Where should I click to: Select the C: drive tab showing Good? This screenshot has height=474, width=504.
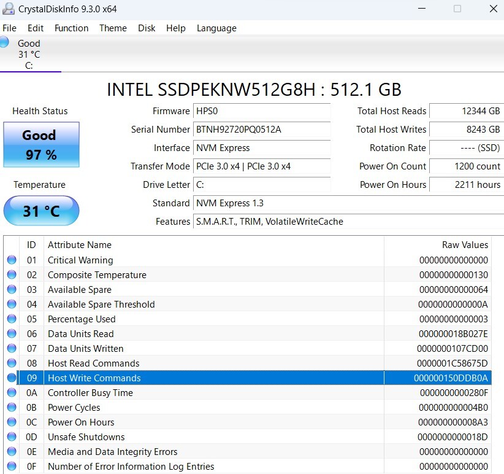tap(29, 55)
